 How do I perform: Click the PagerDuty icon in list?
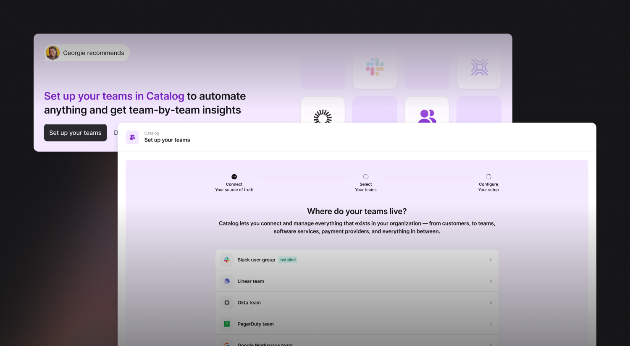tap(227, 324)
